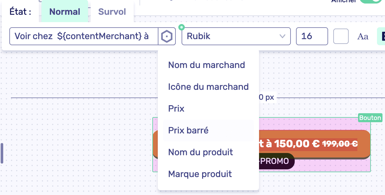Screen dimensions: 385x195
Task: Switch to the Normal state tab
Action: coord(64,12)
